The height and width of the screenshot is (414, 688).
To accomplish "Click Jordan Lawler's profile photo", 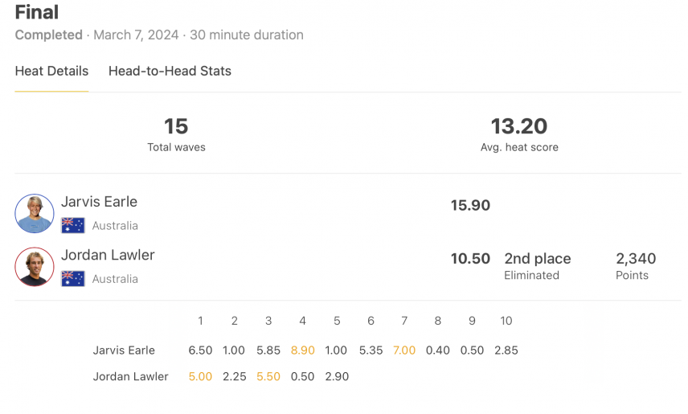I will [35, 267].
